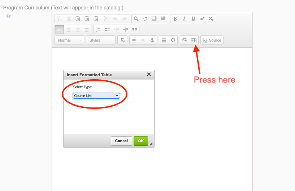Image resolution: width=295 pixels, height=191 pixels.
Task: Toggle superscript formatting
Action: (x=202, y=19)
